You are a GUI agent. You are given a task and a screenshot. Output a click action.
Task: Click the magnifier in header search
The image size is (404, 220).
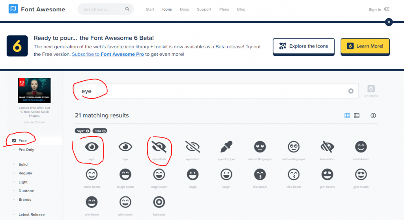[x=127, y=9]
